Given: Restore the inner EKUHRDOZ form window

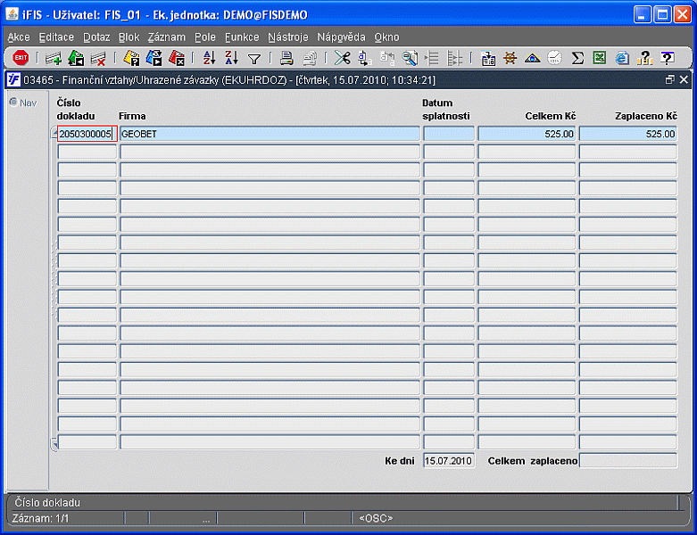Looking at the screenshot, I should tap(670, 79).
